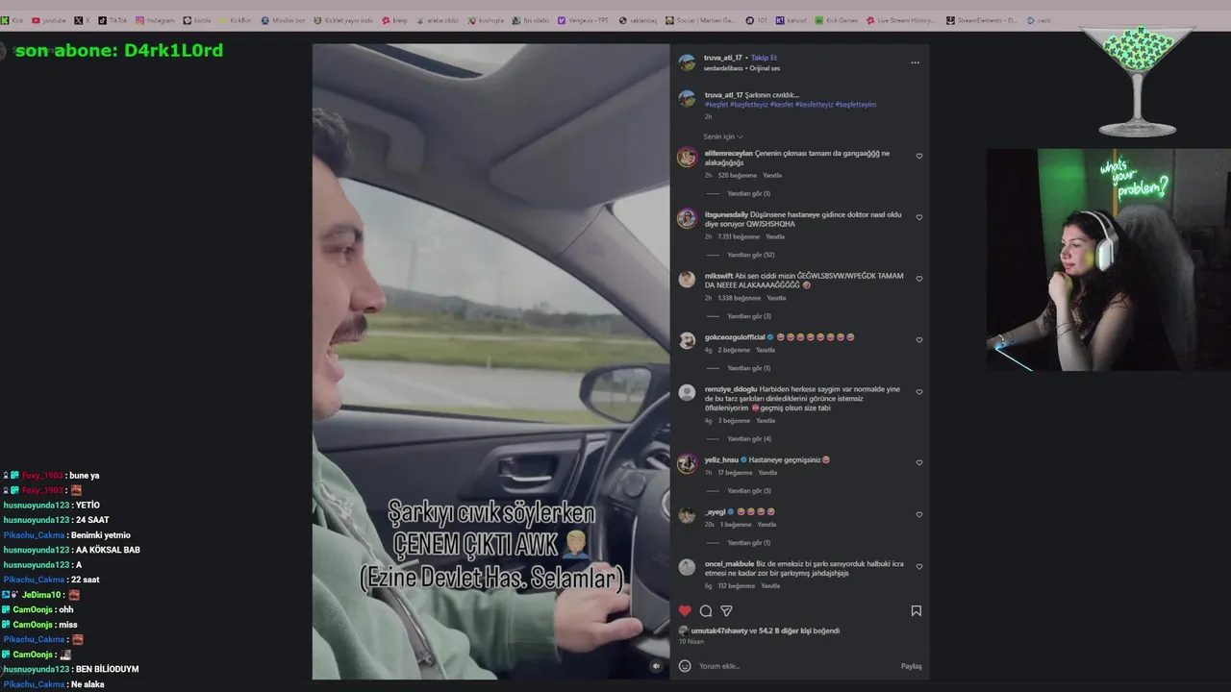Like mlkswift's comment

coord(918,279)
